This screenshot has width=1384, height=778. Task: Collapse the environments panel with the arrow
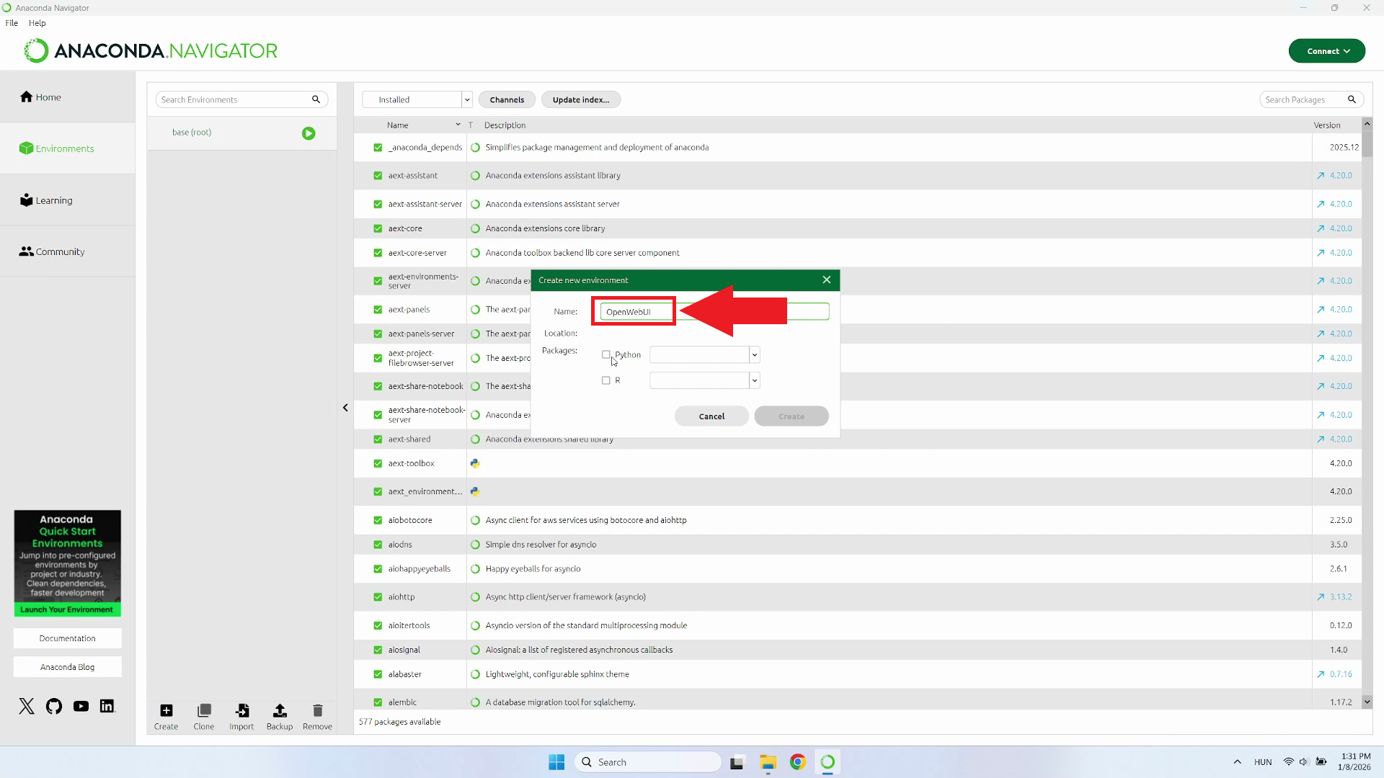click(x=345, y=408)
